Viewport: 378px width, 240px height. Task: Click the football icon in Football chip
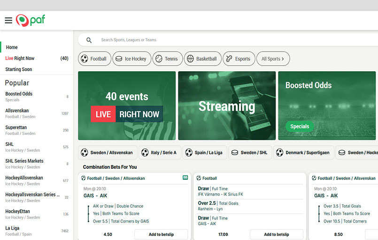[85, 59]
